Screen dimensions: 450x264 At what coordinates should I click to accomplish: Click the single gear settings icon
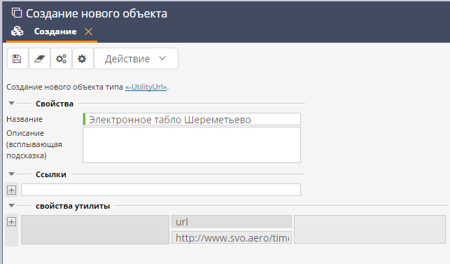[x=83, y=59]
